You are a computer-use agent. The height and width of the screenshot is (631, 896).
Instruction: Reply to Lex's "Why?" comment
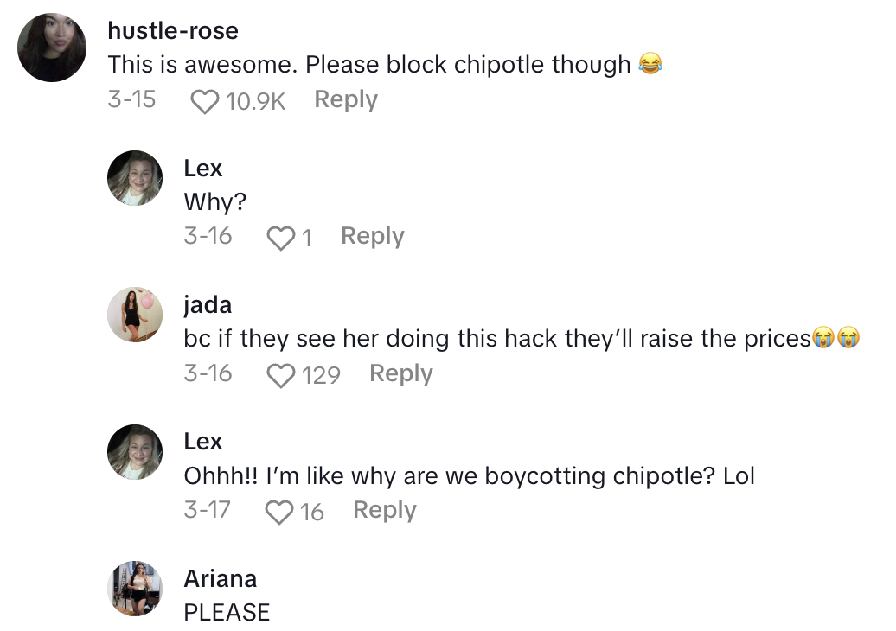(x=373, y=237)
